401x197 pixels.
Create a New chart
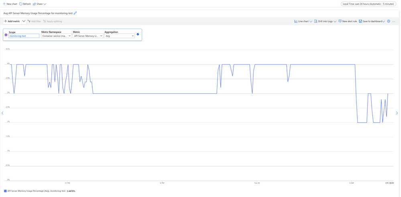tap(10, 4)
